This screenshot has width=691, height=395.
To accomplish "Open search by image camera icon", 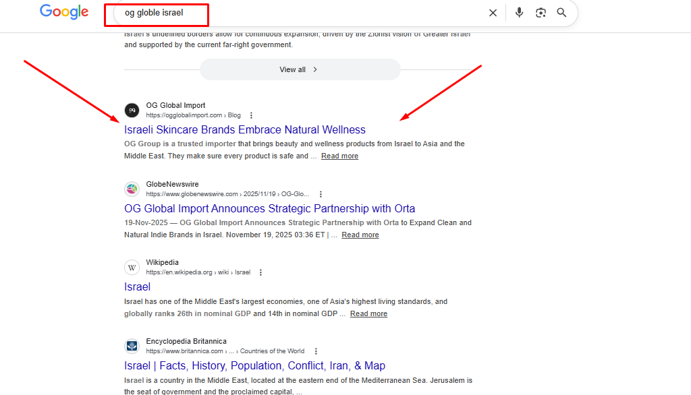I will click(541, 13).
